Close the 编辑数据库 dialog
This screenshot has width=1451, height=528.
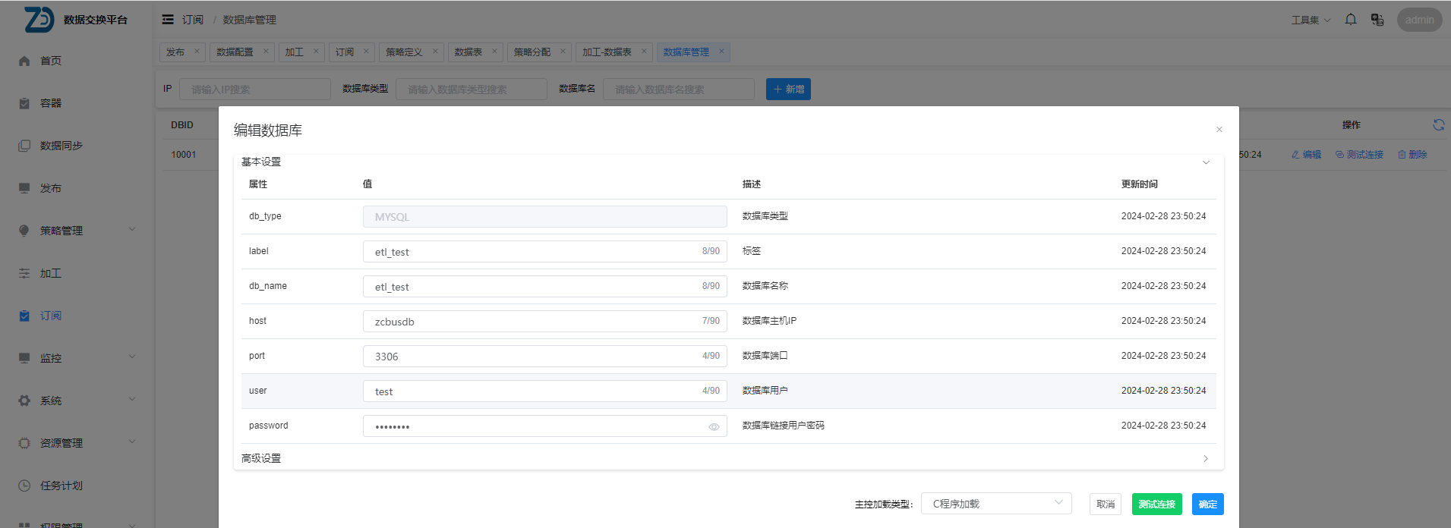pos(1219,130)
